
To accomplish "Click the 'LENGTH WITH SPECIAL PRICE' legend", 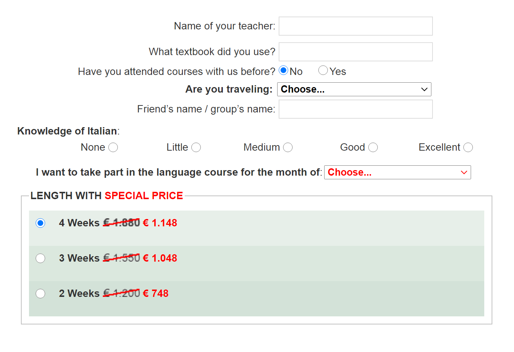I will (107, 195).
